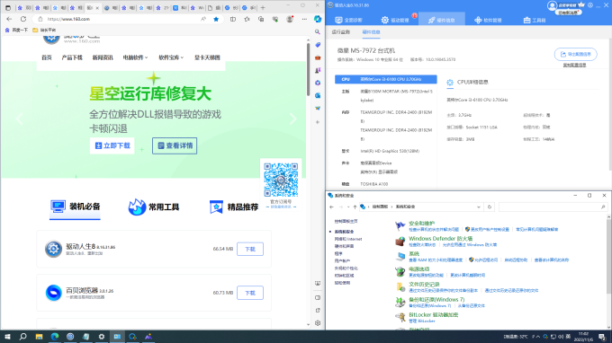612x343 pixels.
Task: Open 备份和还原(Windows 7)
Action: coord(436,299)
